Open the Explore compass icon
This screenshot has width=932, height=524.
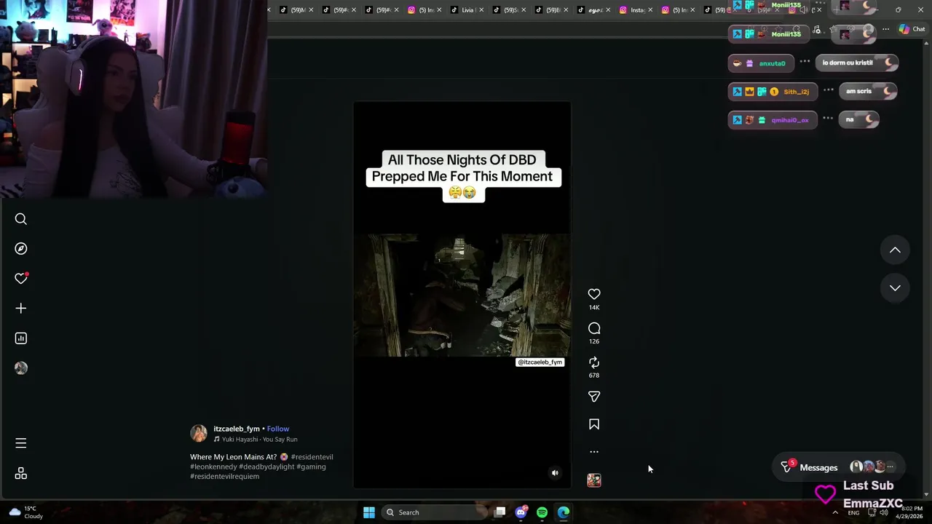pyautogui.click(x=21, y=249)
